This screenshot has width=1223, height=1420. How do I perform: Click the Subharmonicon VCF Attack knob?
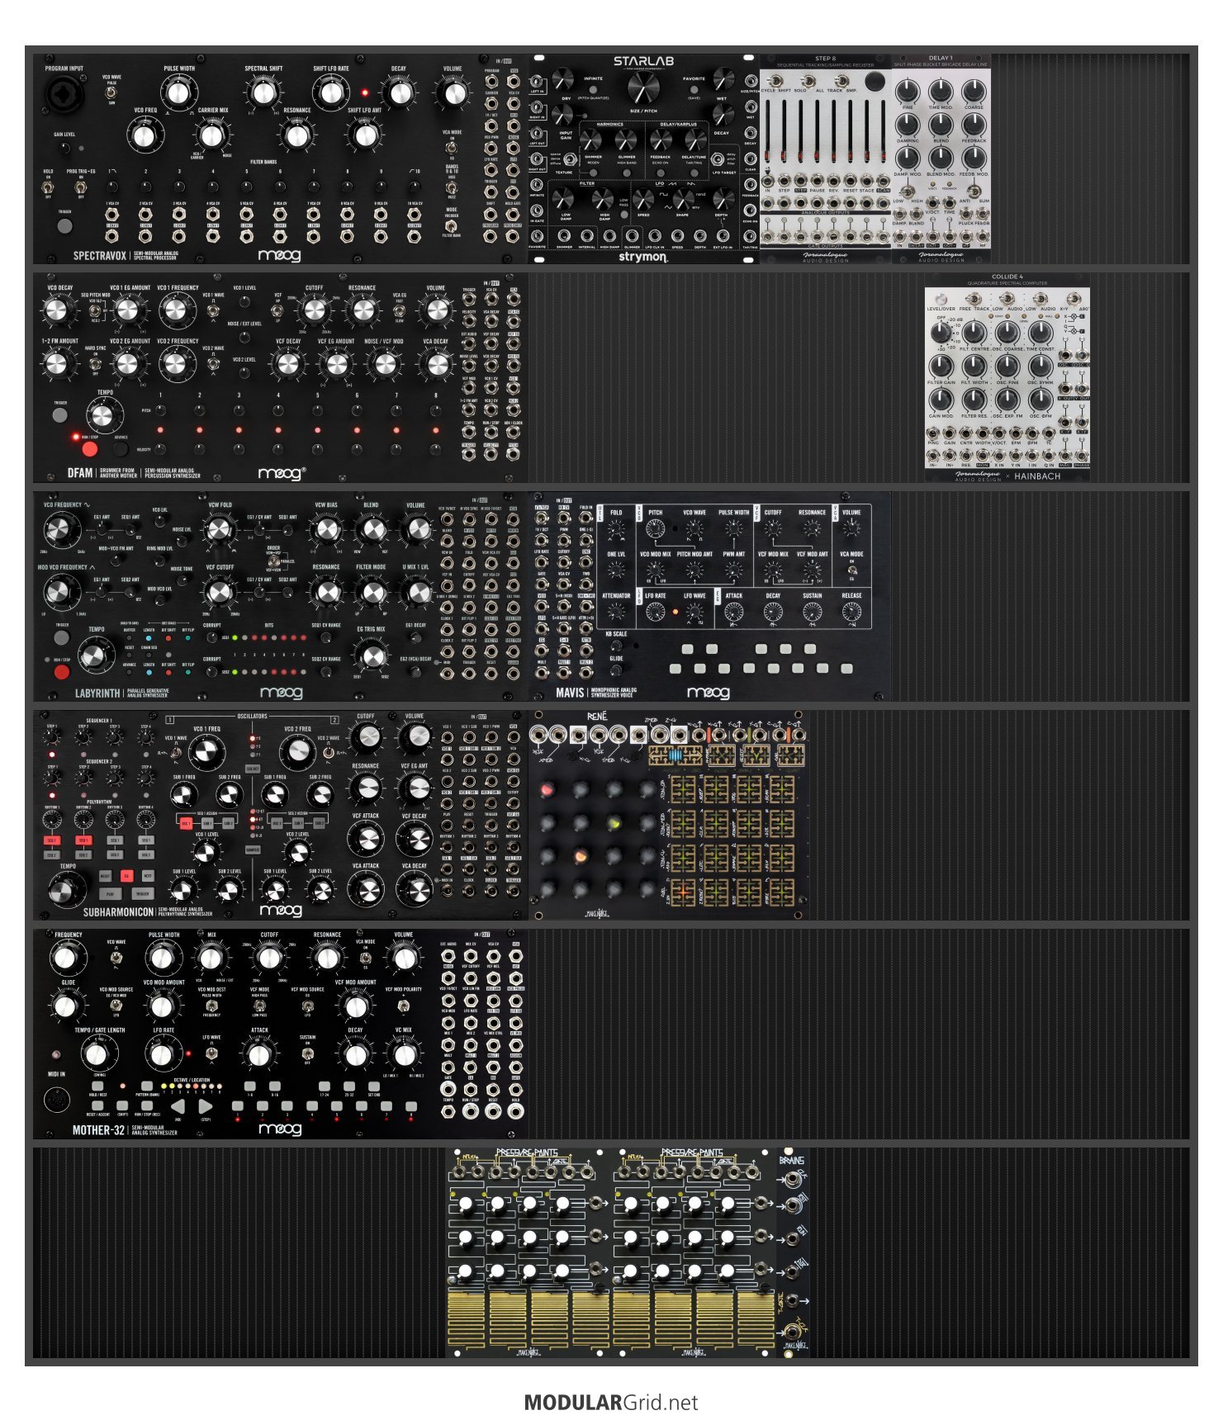(366, 840)
